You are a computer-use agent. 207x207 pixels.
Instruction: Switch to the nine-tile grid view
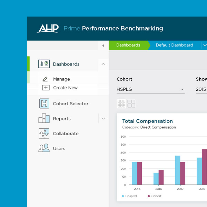point(121,103)
